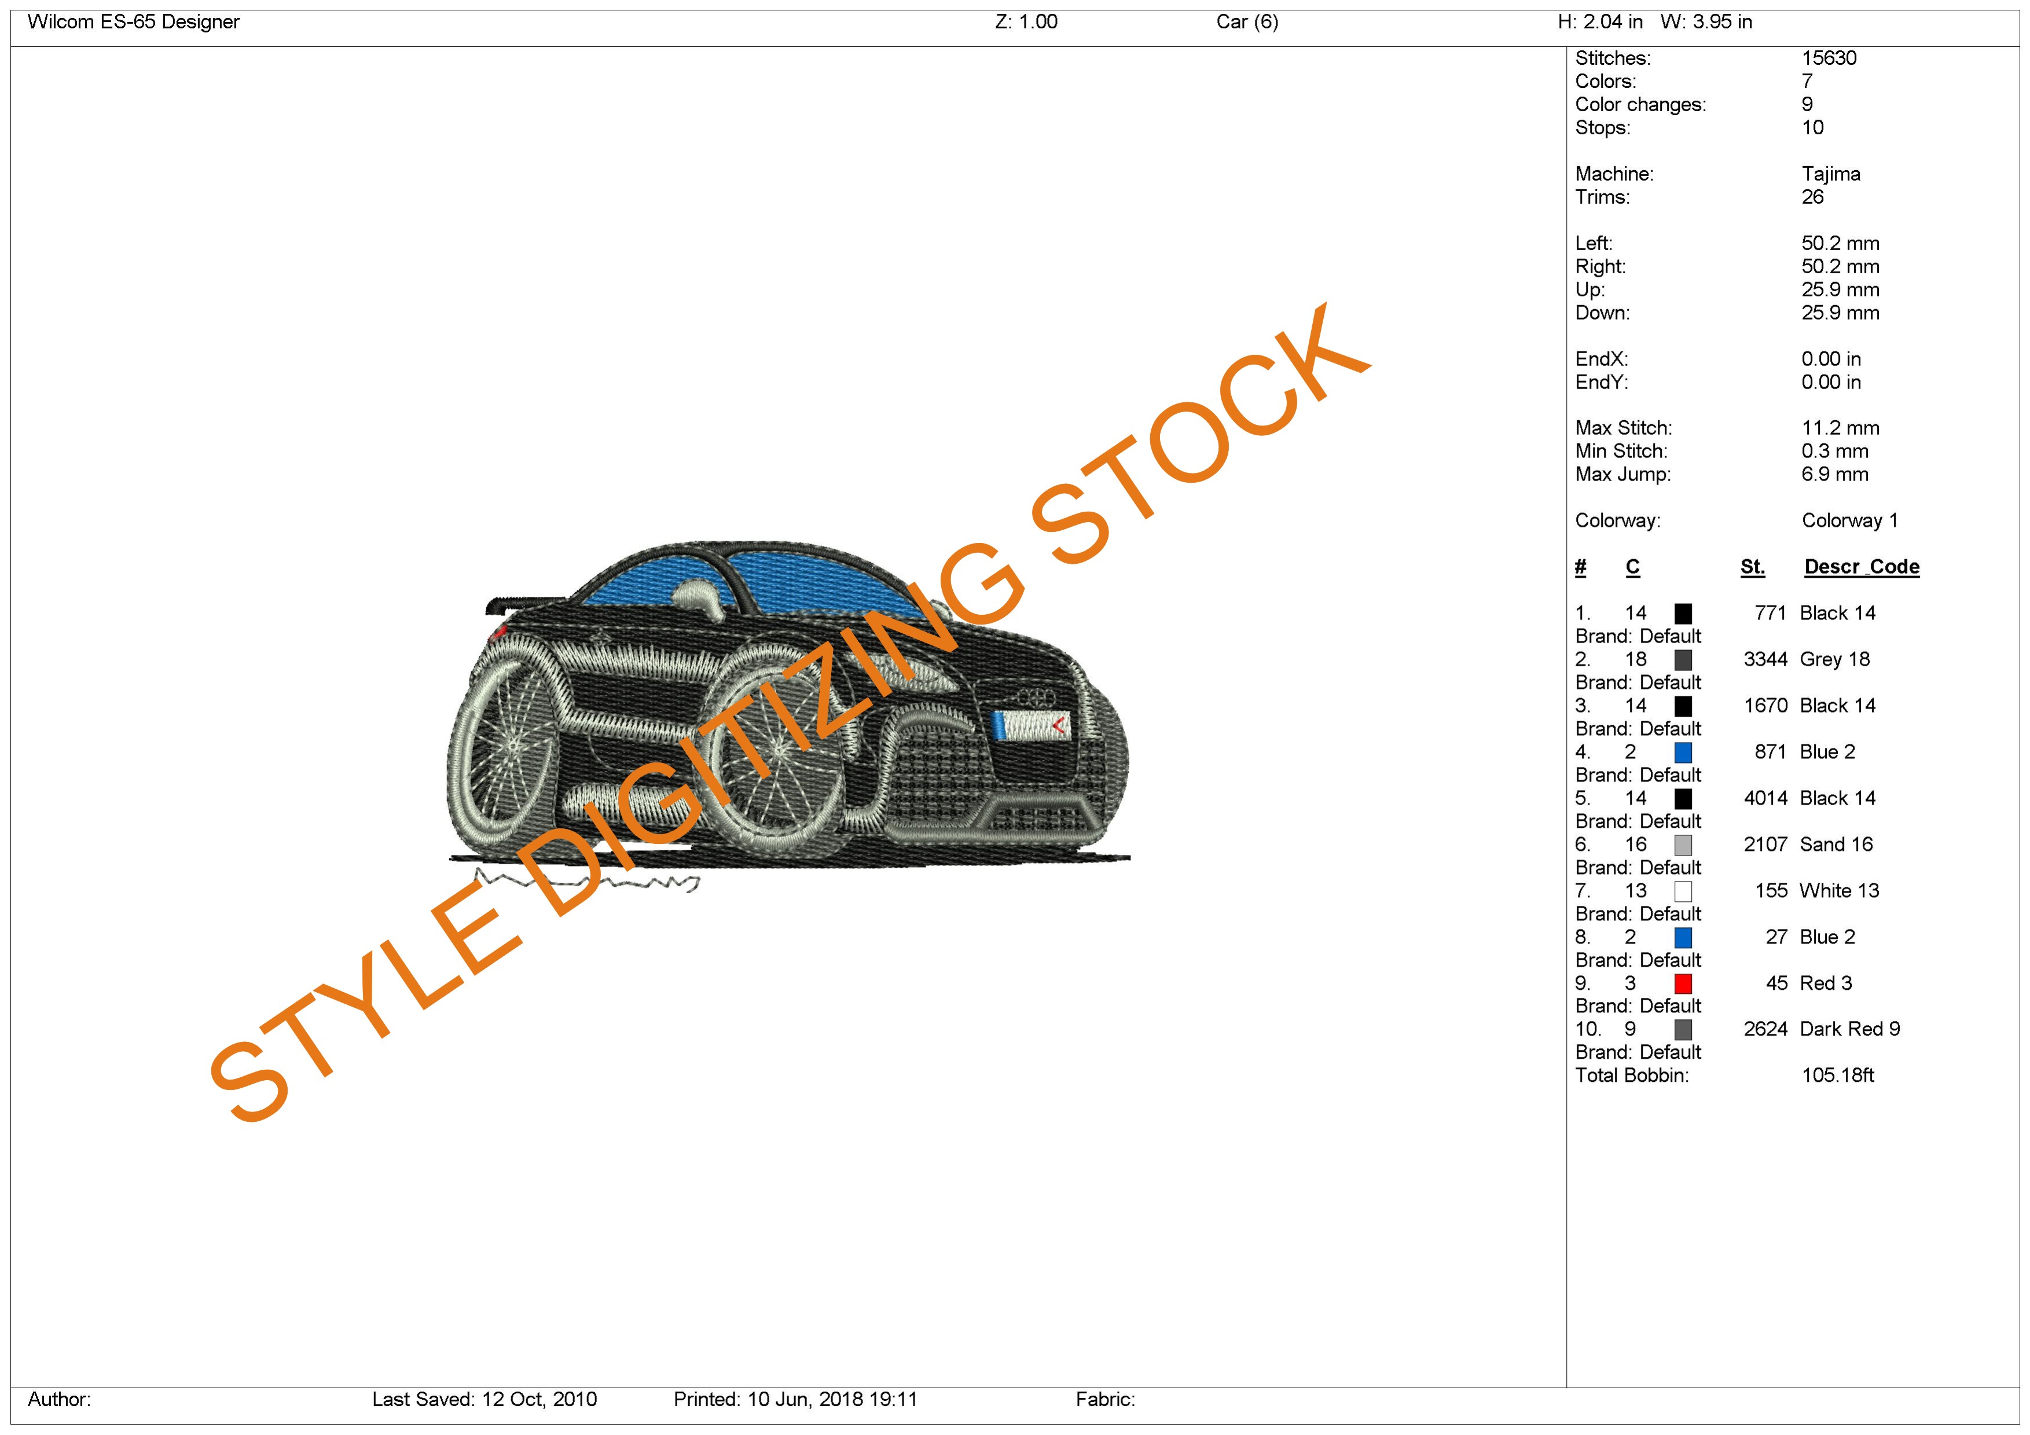This screenshot has width=2030, height=1435.
Task: Click the C column header
Action: pos(1632,567)
